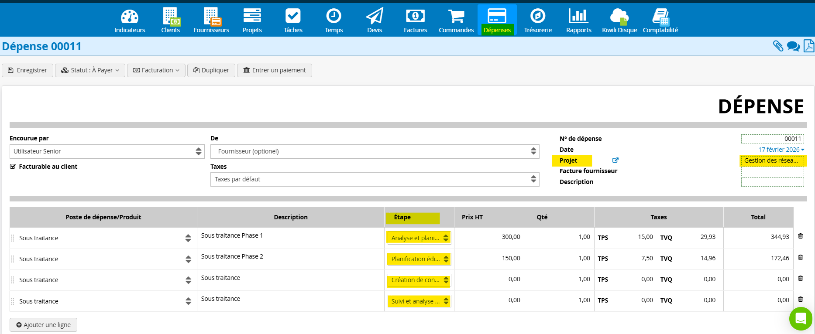This screenshot has width=815, height=334.
Task: Switch to the Factures tab
Action: (415, 20)
